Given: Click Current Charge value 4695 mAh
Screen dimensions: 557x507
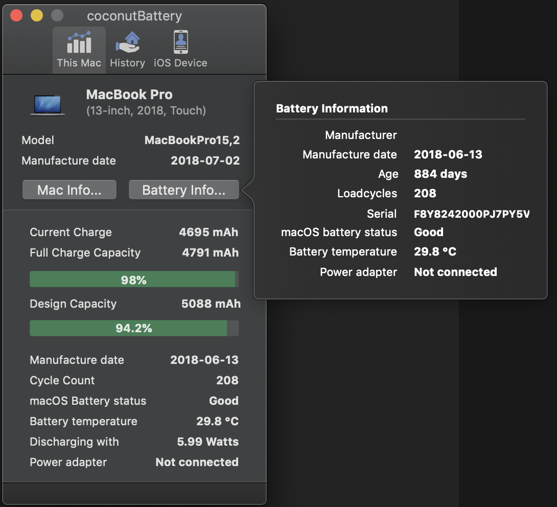Looking at the screenshot, I should tap(208, 232).
